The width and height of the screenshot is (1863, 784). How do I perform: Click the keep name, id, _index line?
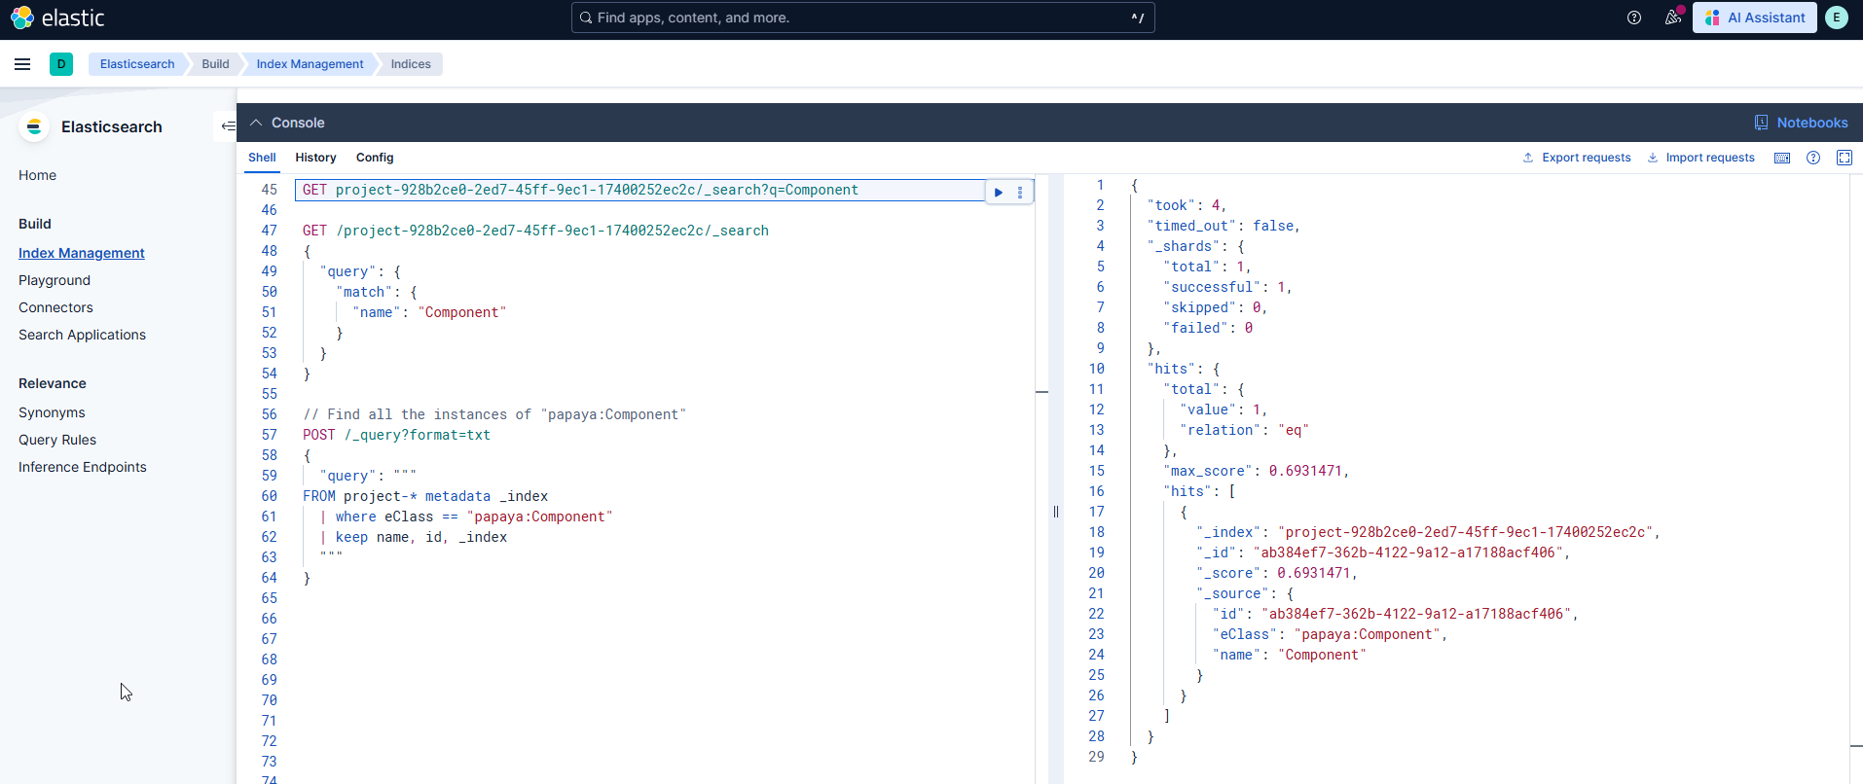pyautogui.click(x=414, y=537)
